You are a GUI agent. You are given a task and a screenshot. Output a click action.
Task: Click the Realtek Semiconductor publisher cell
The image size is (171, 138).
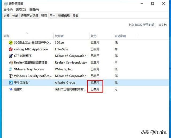pyautogui.click(x=71, y=62)
